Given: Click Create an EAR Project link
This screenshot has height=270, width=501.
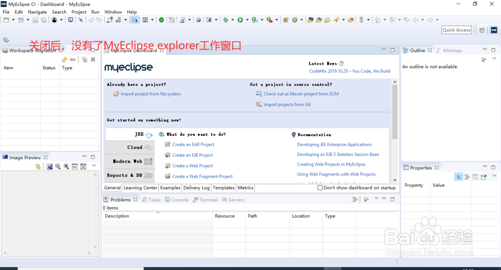Looking at the screenshot, I should 193,144.
